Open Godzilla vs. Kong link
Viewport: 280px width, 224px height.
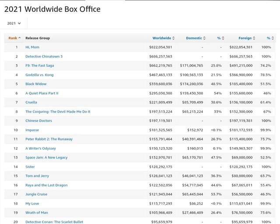(x=39, y=75)
